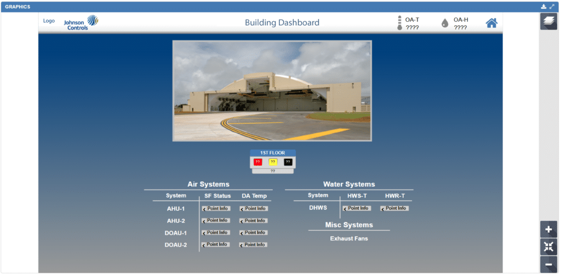This screenshot has height=275, width=561.
Task: Open AHU-2 SF Status Point Info
Action: [216, 221]
